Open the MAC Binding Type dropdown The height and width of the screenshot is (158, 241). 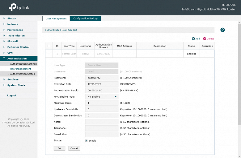point(102,97)
